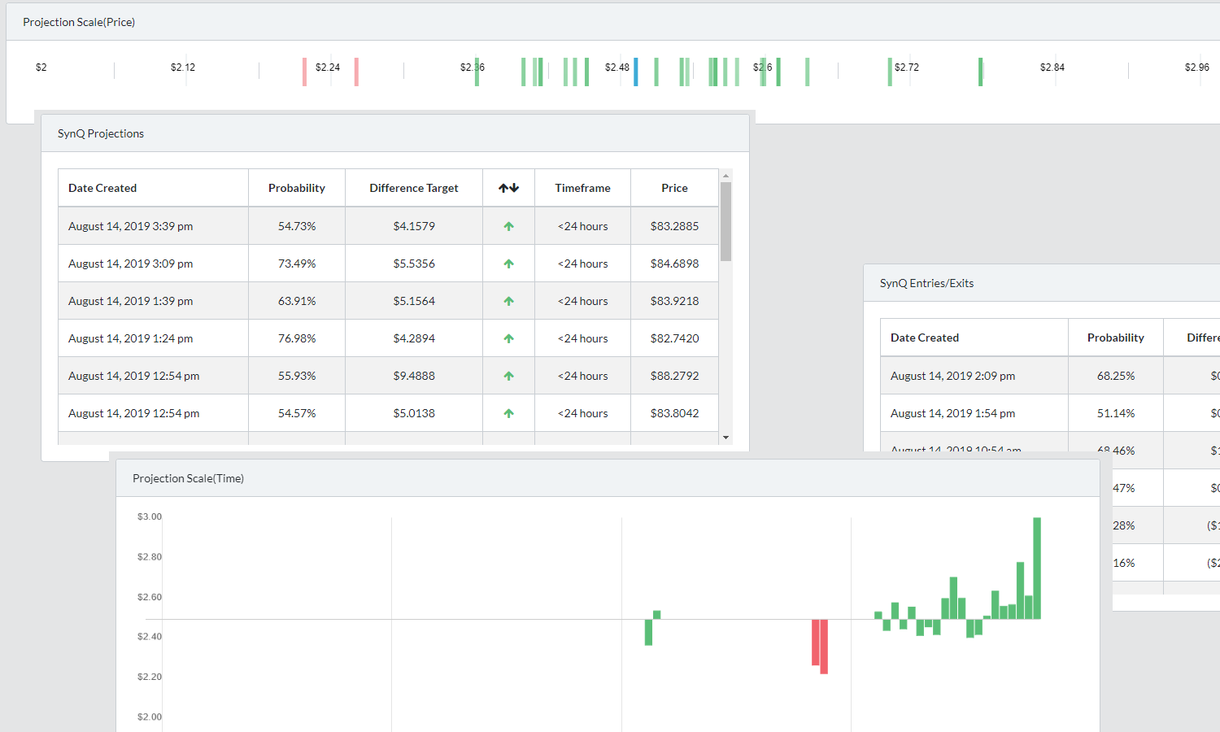Click the 55.93% probability value

click(x=297, y=376)
